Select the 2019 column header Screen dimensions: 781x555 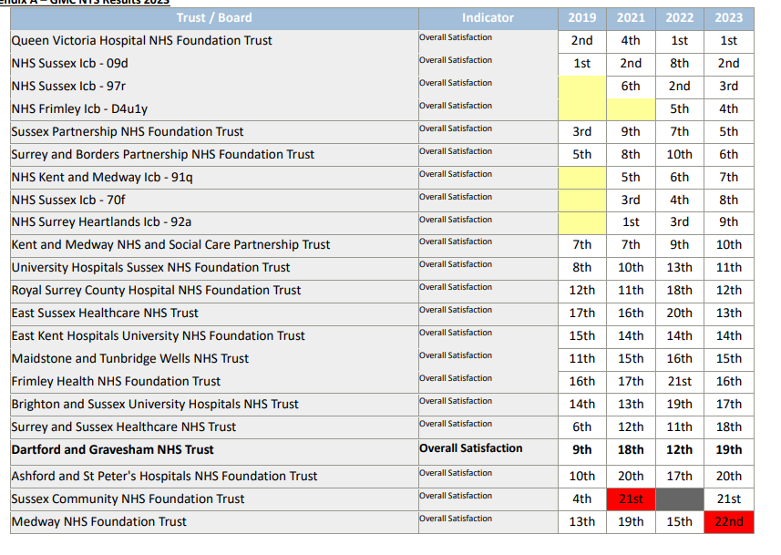pos(581,17)
